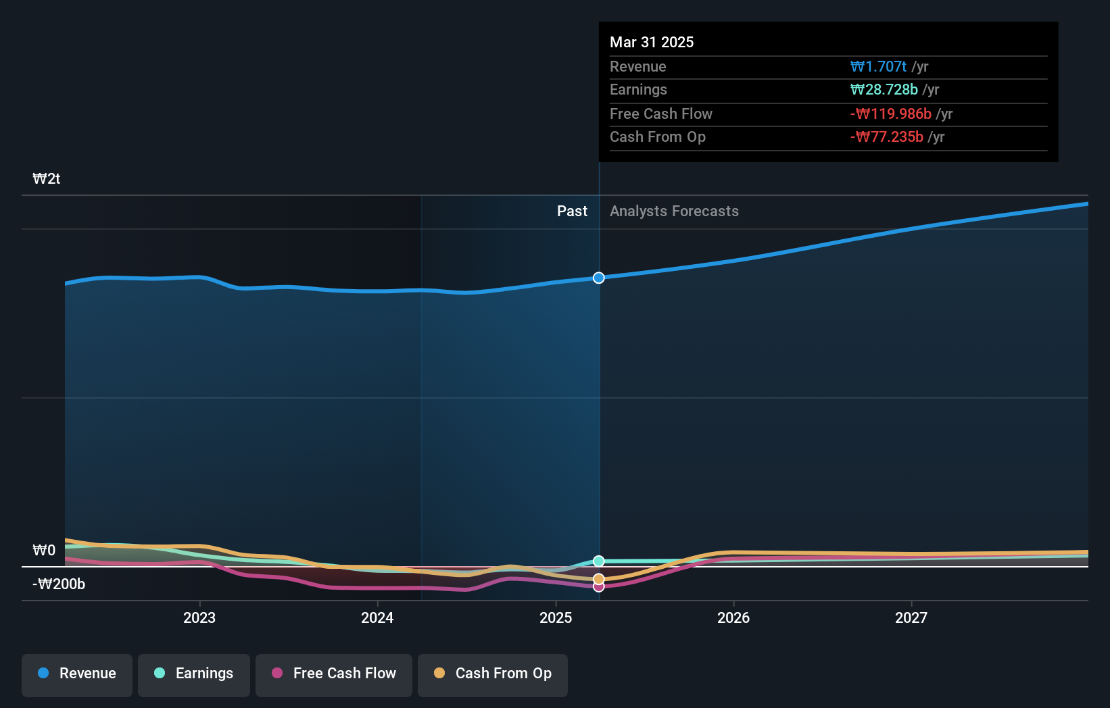Toggle the Earnings series off
This screenshot has height=708, width=1110.
coord(194,674)
